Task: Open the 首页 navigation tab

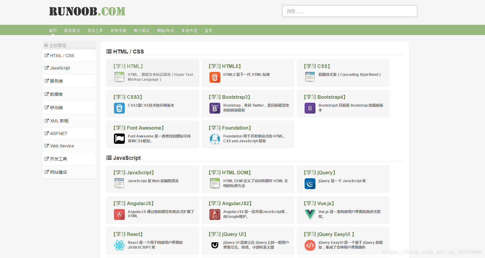Action: (53, 31)
